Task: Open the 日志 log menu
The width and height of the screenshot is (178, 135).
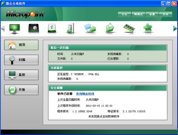Action: click(124, 14)
